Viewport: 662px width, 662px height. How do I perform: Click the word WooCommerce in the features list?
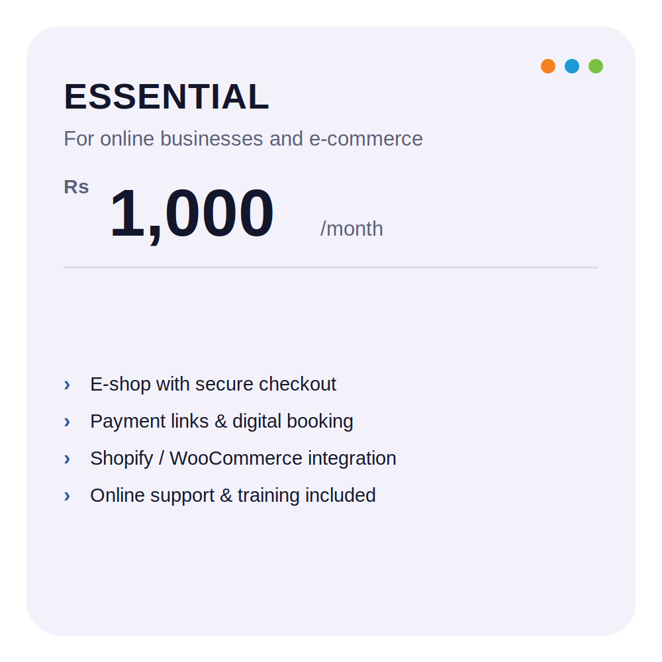[x=236, y=459]
